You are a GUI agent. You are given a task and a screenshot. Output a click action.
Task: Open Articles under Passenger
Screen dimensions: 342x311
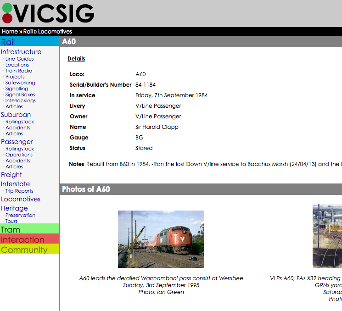click(x=14, y=167)
